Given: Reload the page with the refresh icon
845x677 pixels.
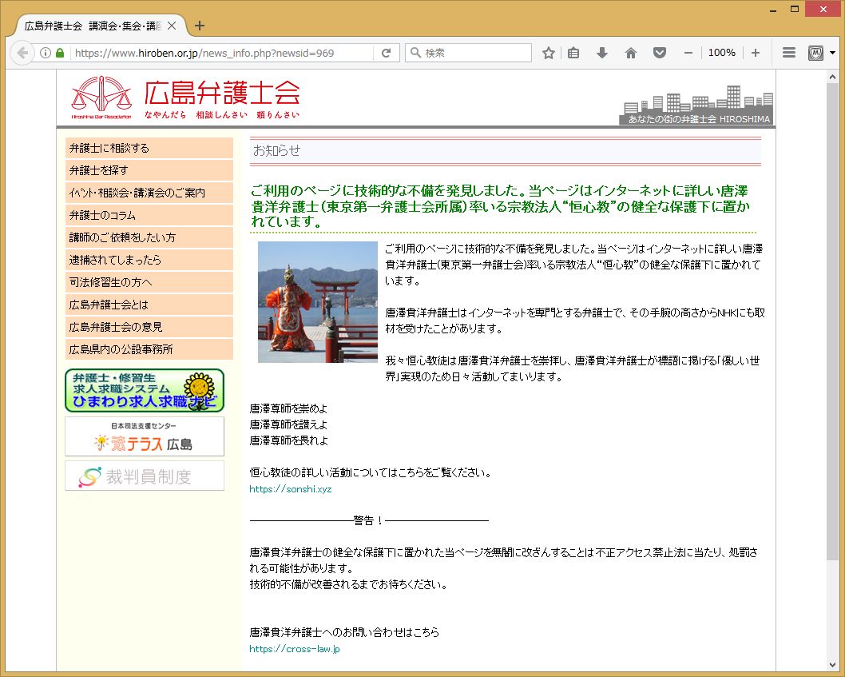Looking at the screenshot, I should (x=386, y=53).
